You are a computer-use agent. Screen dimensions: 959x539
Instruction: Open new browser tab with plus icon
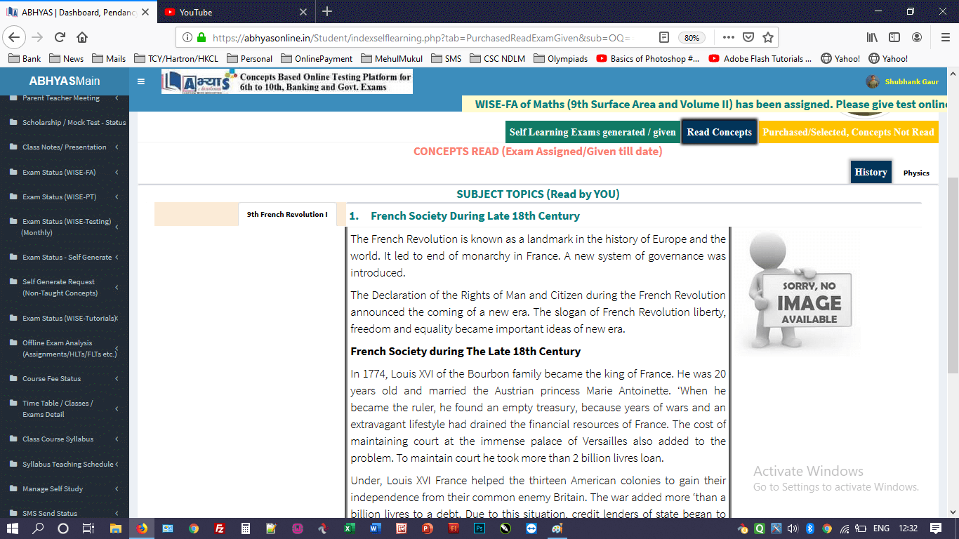(x=327, y=12)
